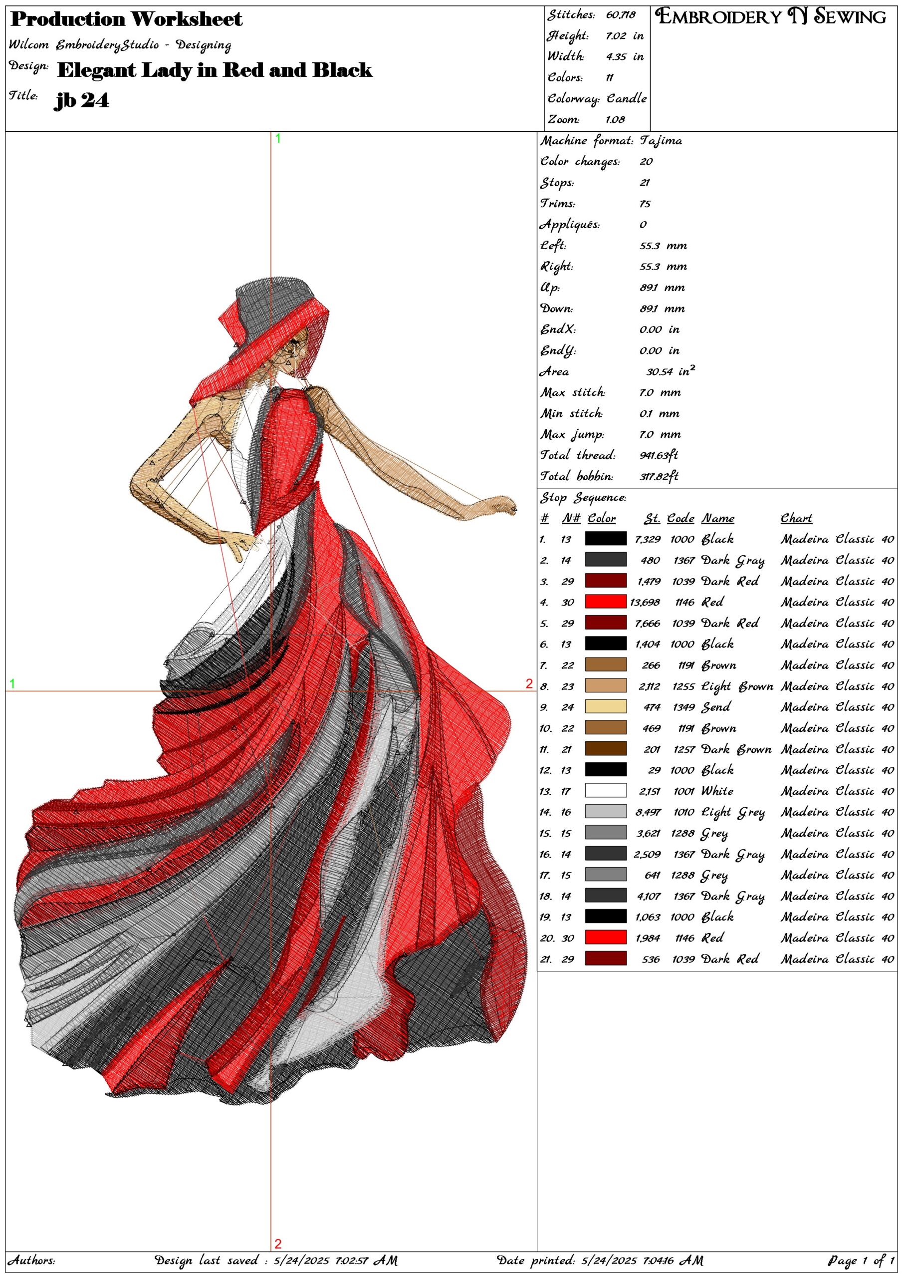
Task: Click Madeira Classic 40 in stop row 21
Action: tap(837, 959)
